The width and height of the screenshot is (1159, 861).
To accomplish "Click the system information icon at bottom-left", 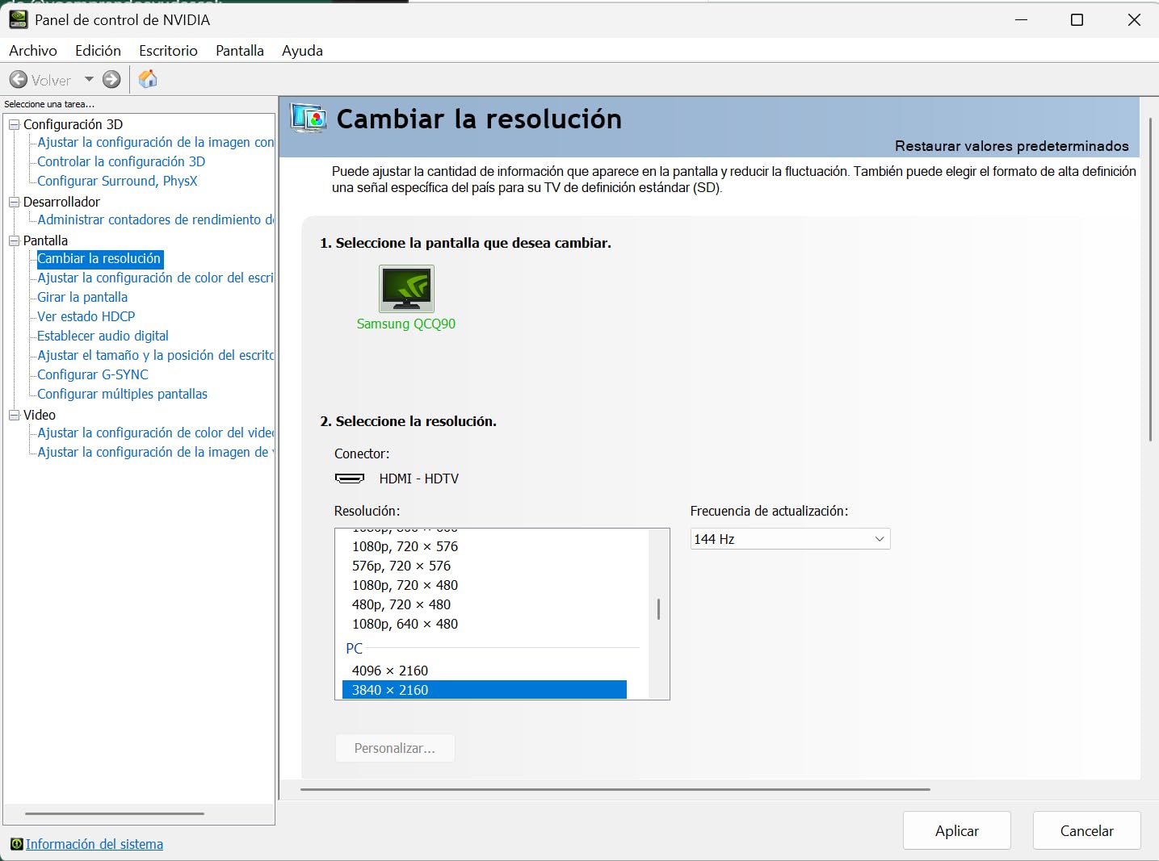I will [x=16, y=844].
